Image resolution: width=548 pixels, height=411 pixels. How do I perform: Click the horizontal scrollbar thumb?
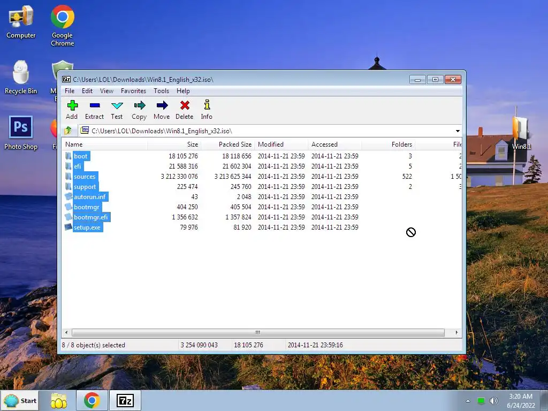point(258,332)
